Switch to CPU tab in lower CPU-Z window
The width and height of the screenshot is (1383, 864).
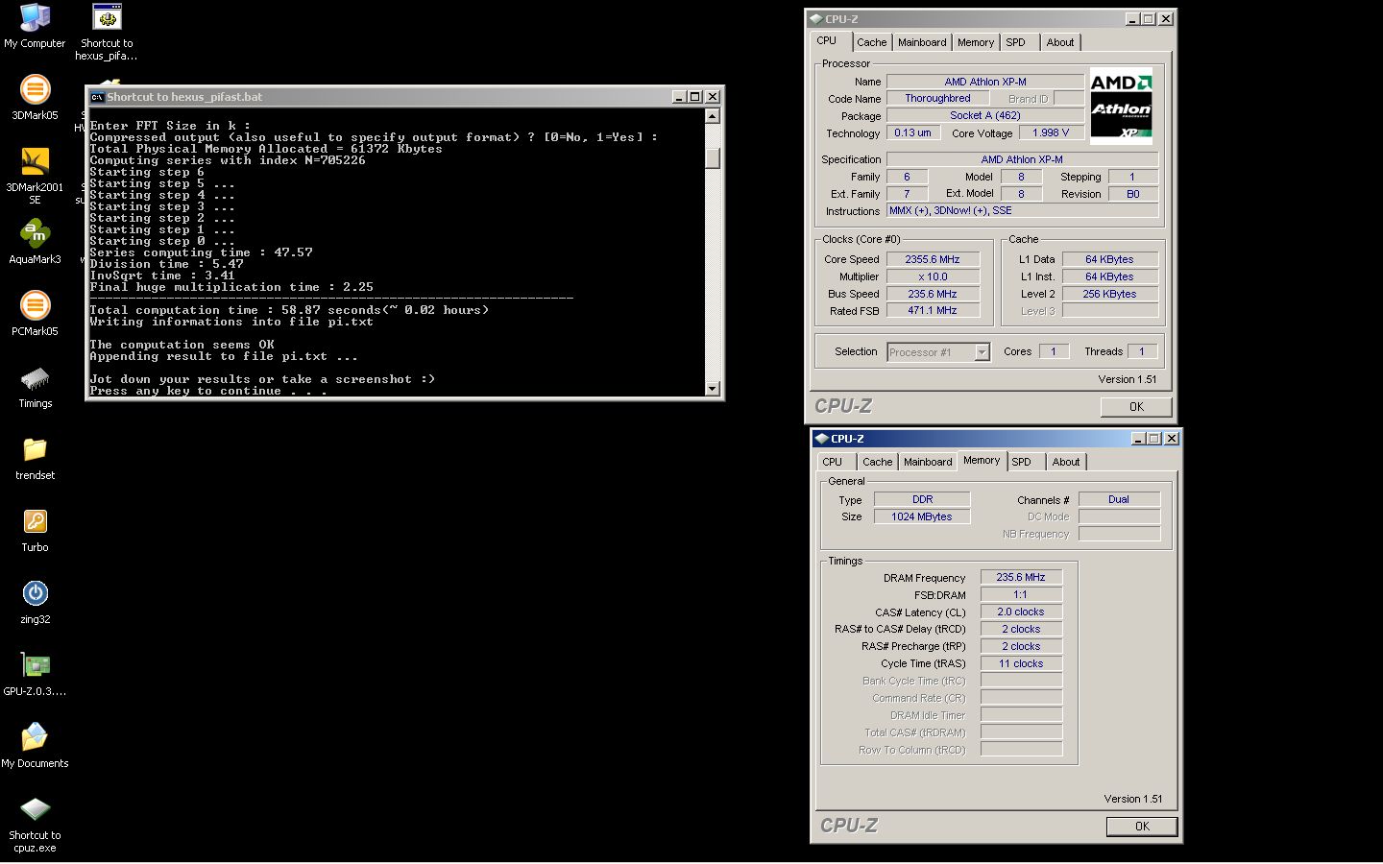[x=833, y=462]
